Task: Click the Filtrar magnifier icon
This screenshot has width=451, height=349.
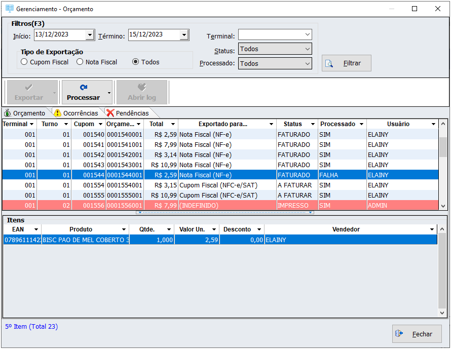Action: 329,63
